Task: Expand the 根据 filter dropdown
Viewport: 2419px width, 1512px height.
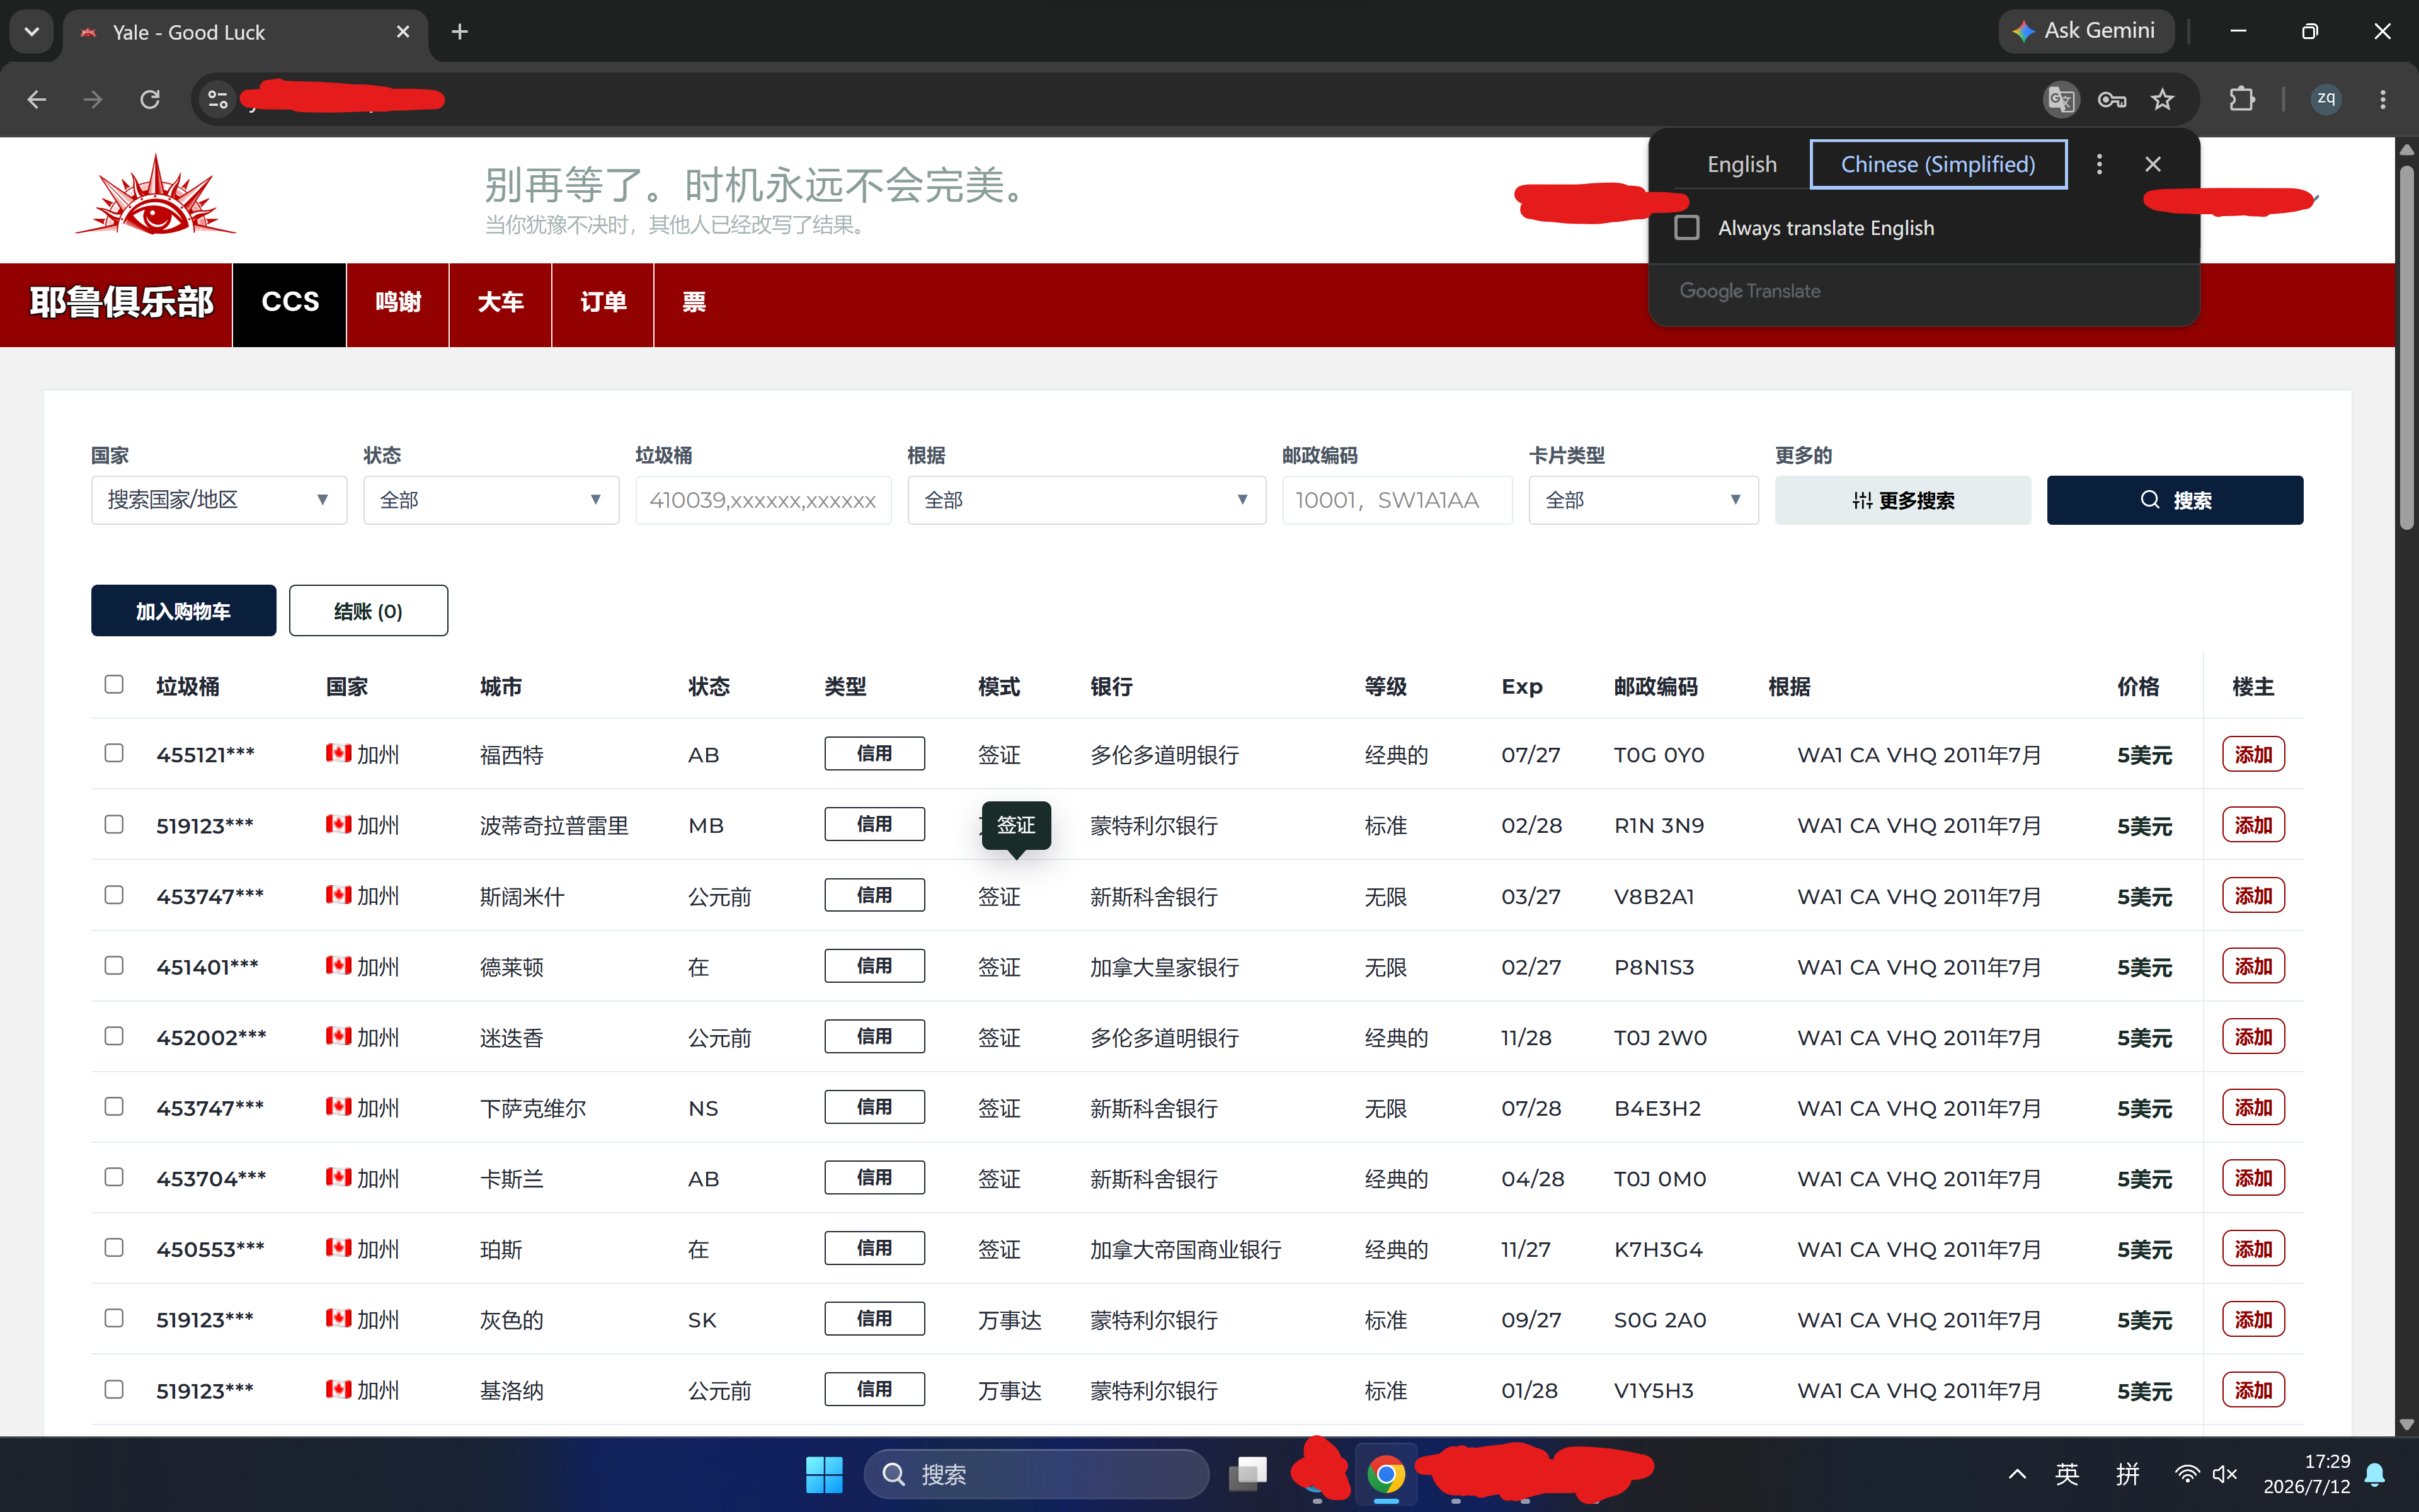Action: pyautogui.click(x=1087, y=500)
